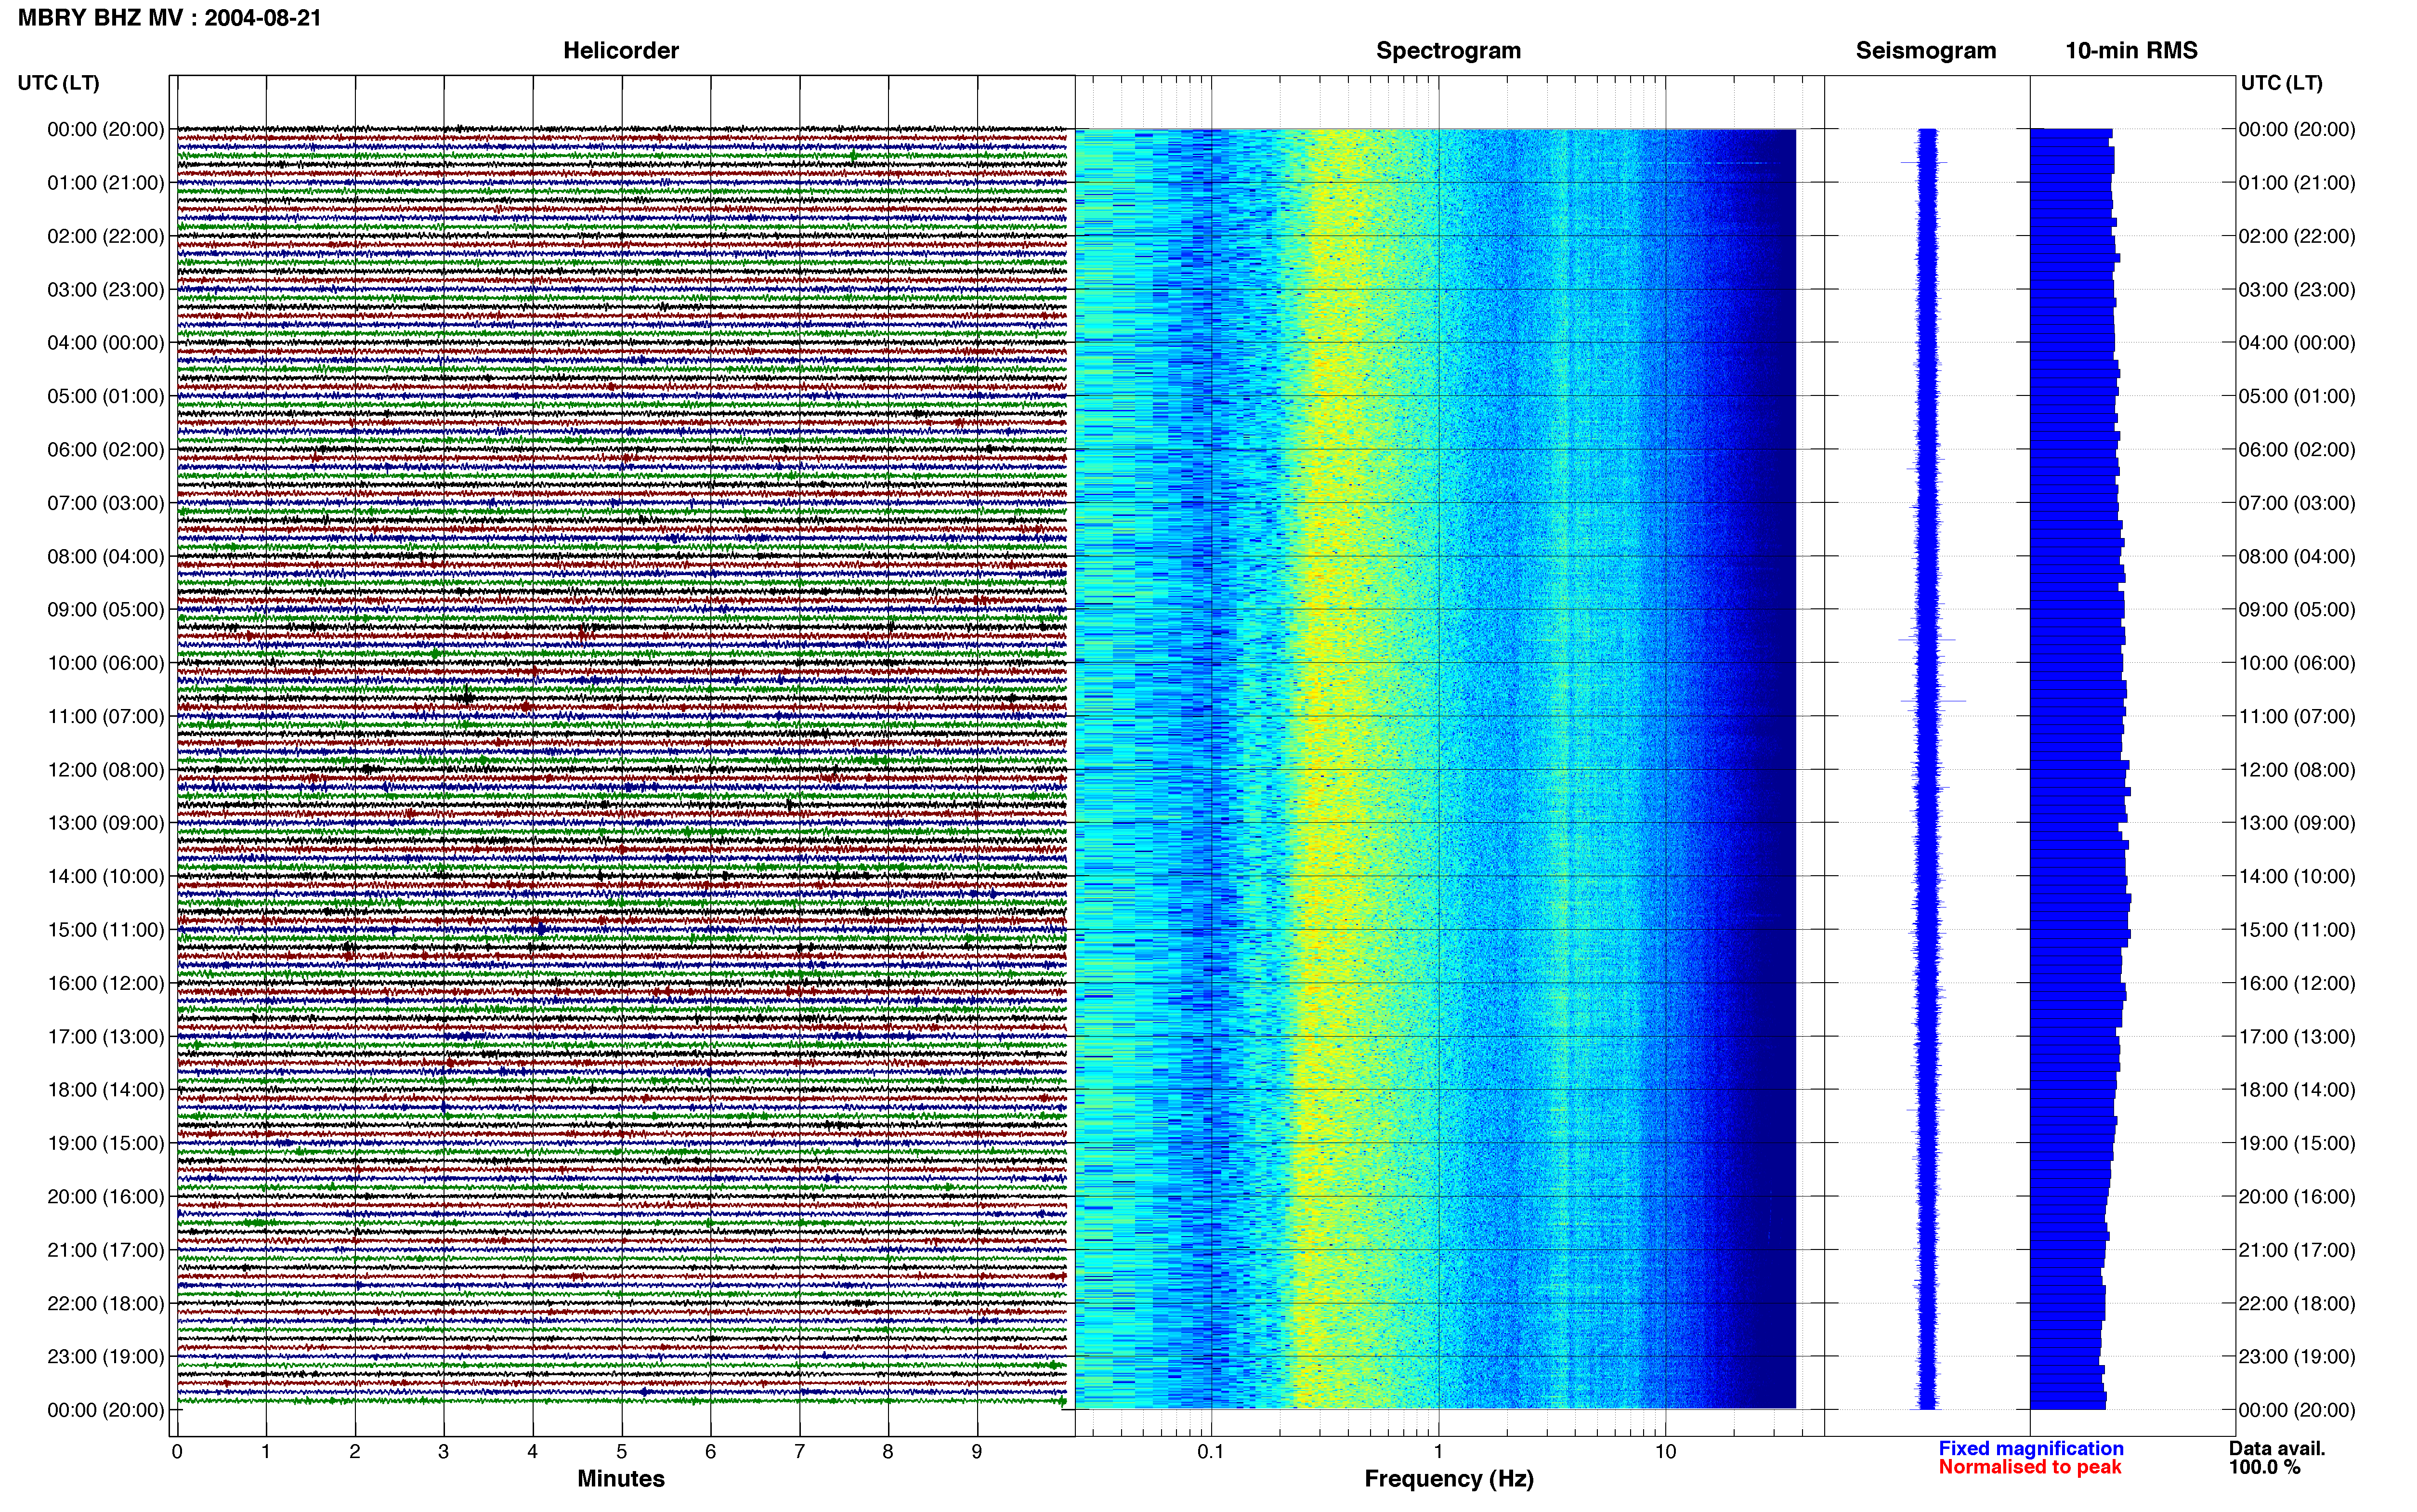This screenshot has width=2417, height=1512.
Task: Click left time label '16:00 (12:00)'
Action: coord(106,983)
